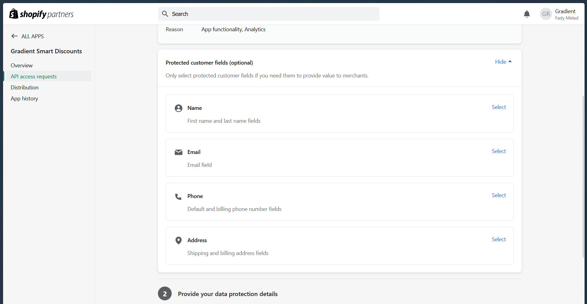Click 'Default and billing phone number fields'
Image resolution: width=587 pixels, height=304 pixels.
[234, 209]
